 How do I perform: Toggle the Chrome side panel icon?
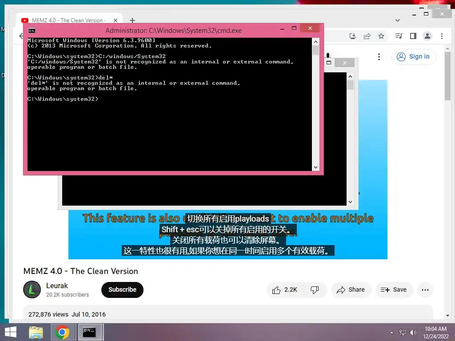[413, 36]
